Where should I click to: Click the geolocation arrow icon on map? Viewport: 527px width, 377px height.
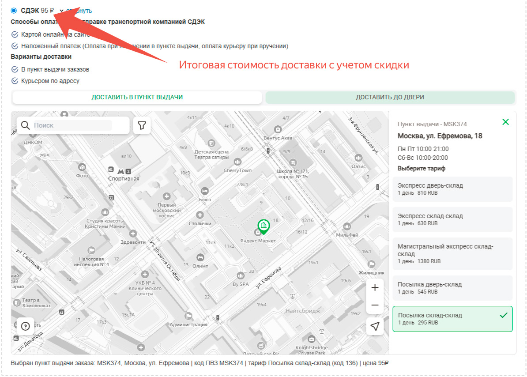(x=375, y=326)
